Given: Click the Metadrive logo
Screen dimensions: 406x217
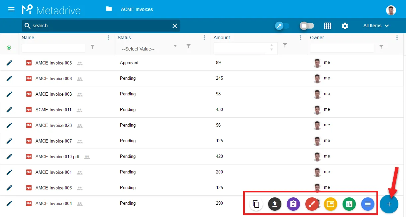Looking at the screenshot, I should click(x=51, y=10).
